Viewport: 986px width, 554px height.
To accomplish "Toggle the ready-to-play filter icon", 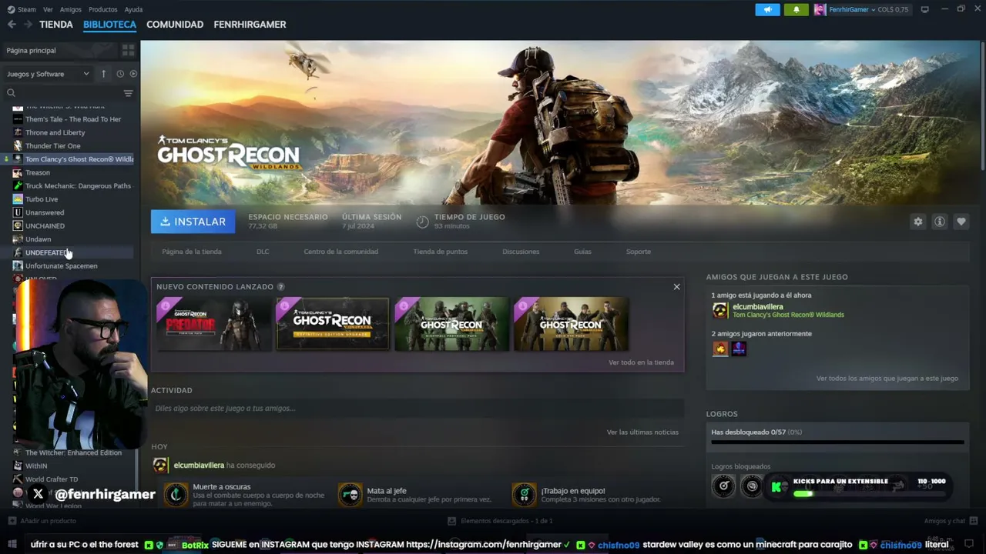I will (133, 74).
